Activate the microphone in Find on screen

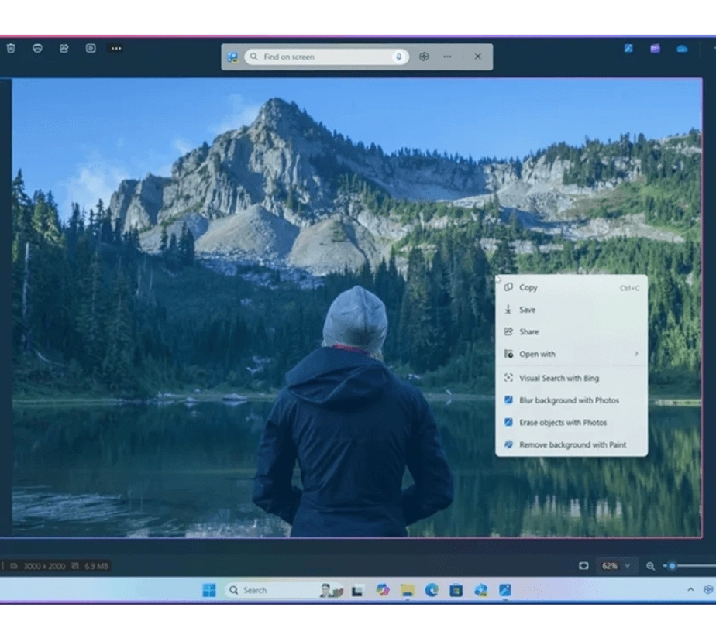(398, 57)
